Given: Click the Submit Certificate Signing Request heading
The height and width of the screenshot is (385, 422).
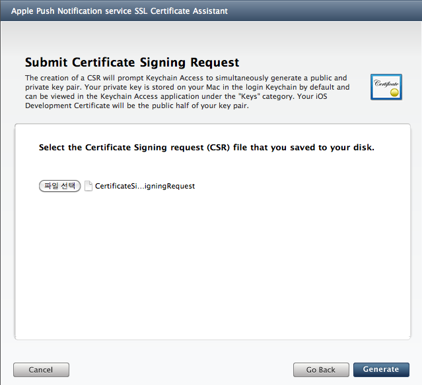Looking at the screenshot, I should [132, 63].
